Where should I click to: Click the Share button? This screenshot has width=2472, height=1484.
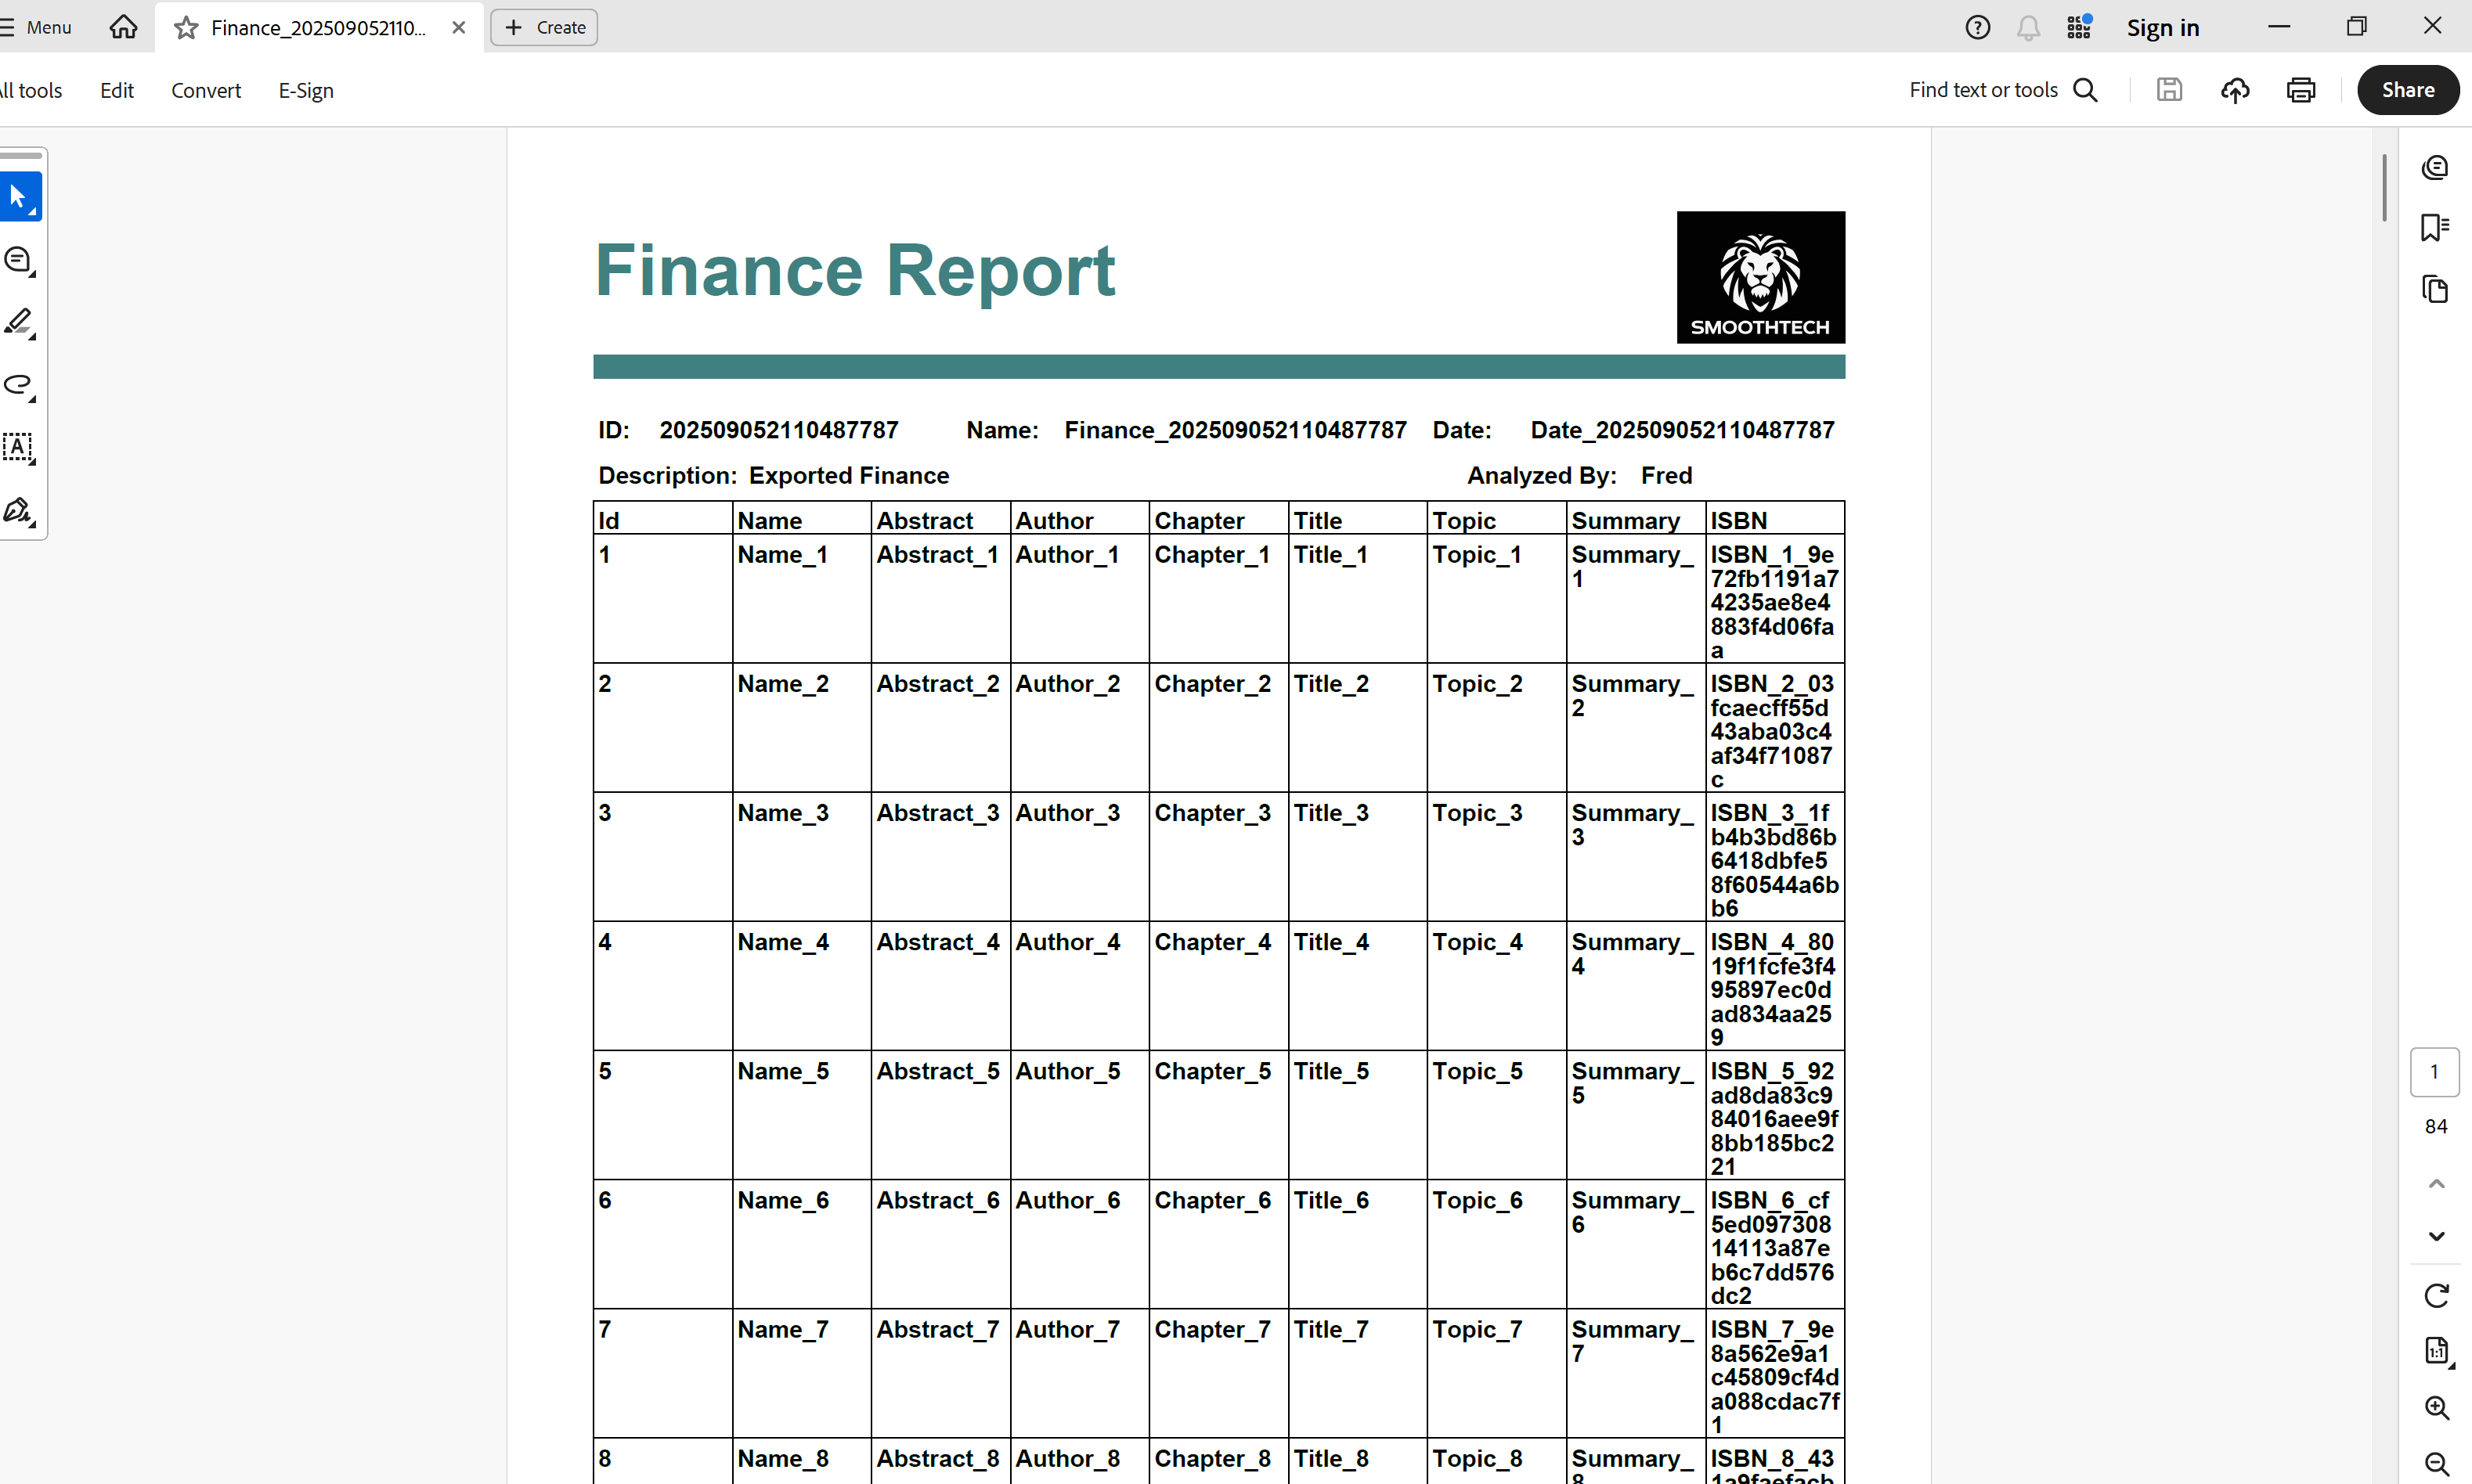pyautogui.click(x=2407, y=90)
